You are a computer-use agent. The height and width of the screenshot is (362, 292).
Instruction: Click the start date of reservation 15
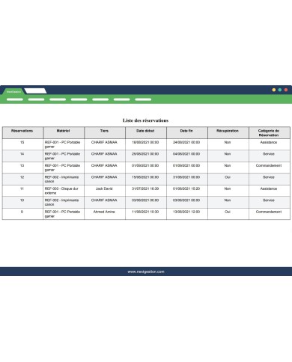pyautogui.click(x=145, y=142)
